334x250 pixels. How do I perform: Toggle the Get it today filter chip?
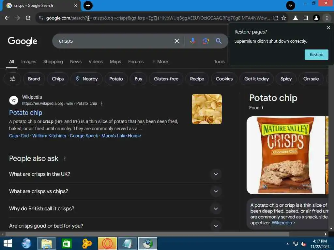(256, 79)
